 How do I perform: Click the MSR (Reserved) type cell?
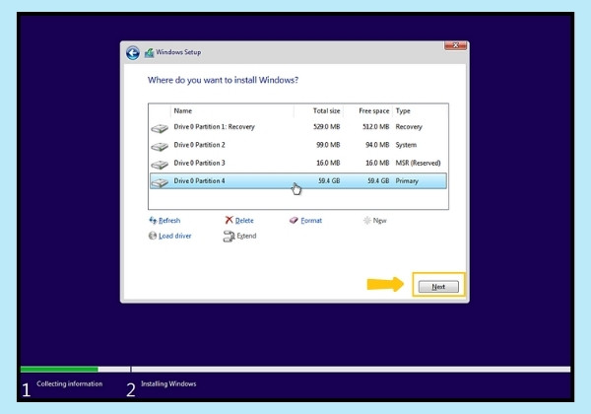(418, 164)
